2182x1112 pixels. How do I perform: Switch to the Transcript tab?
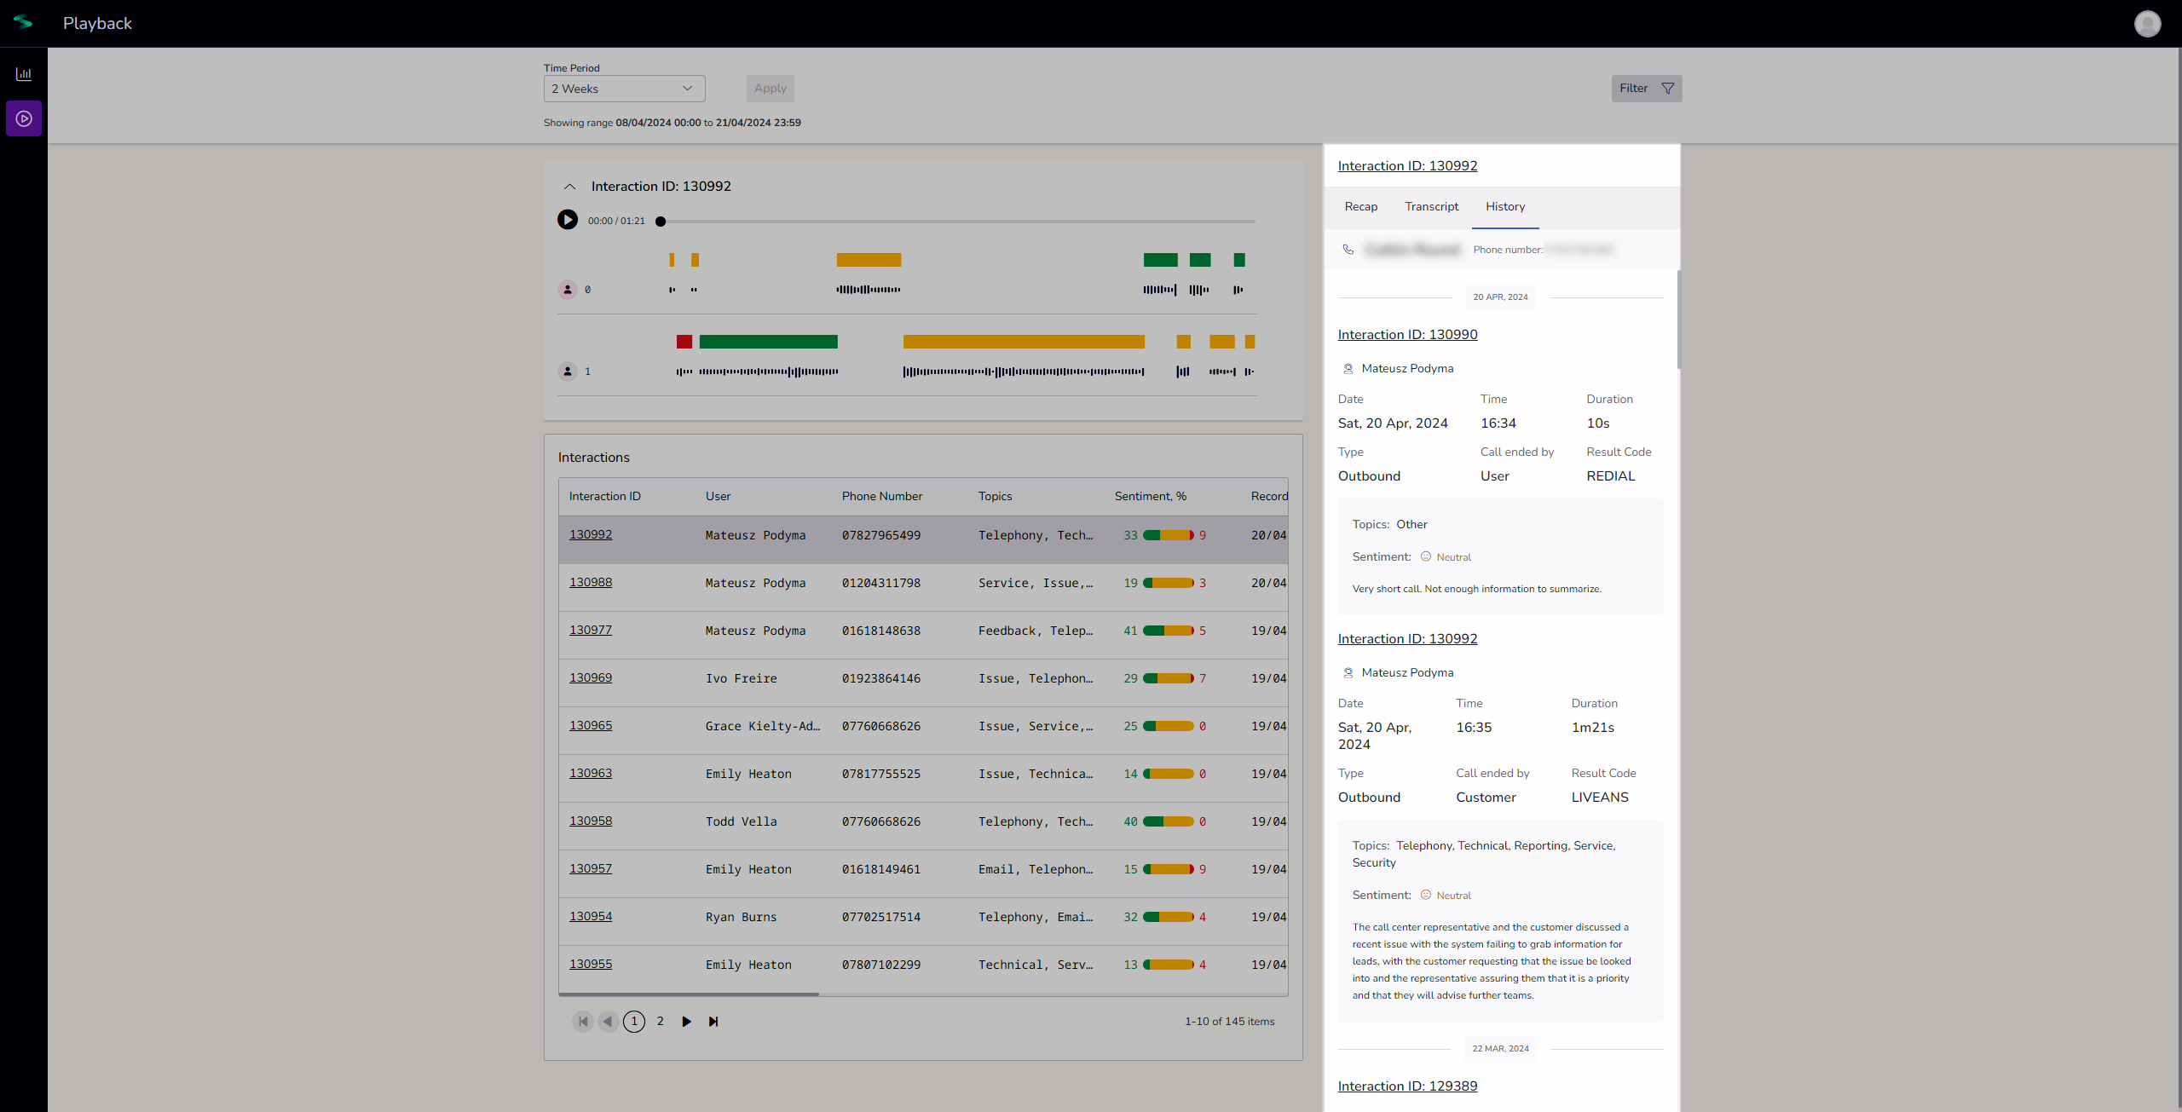(x=1431, y=207)
